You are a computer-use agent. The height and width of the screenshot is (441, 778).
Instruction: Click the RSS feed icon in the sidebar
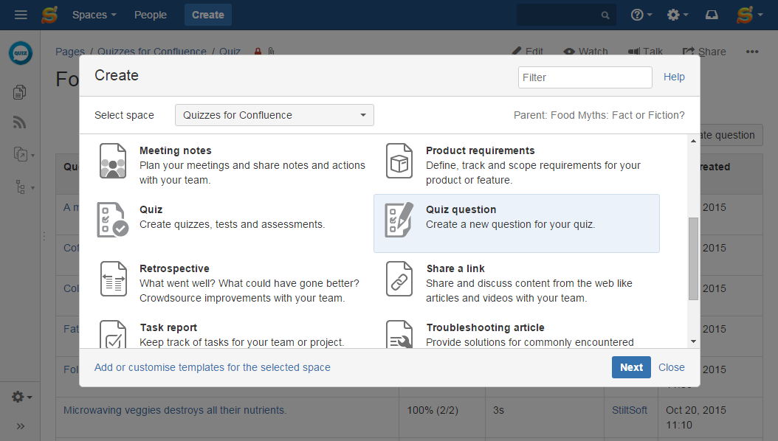(20, 122)
